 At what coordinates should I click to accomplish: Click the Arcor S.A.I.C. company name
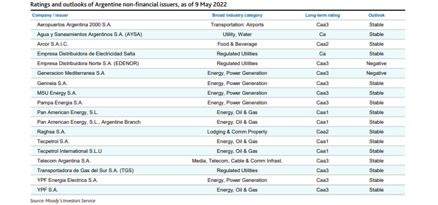[x=53, y=44]
